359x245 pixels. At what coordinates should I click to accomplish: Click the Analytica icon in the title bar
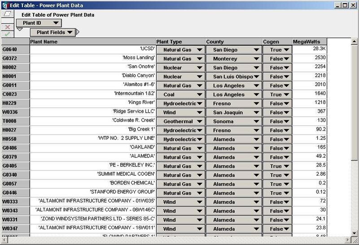point(5,5)
